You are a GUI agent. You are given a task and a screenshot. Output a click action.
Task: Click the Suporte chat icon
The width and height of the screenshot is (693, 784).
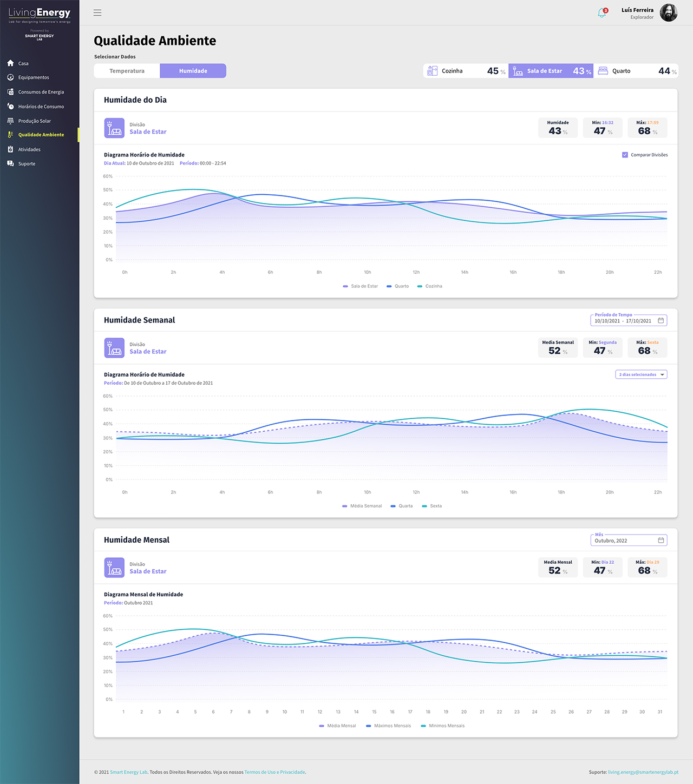(10, 163)
